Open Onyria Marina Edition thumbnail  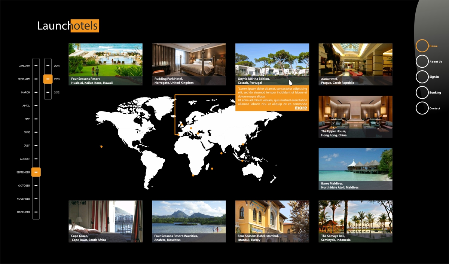[x=272, y=64]
